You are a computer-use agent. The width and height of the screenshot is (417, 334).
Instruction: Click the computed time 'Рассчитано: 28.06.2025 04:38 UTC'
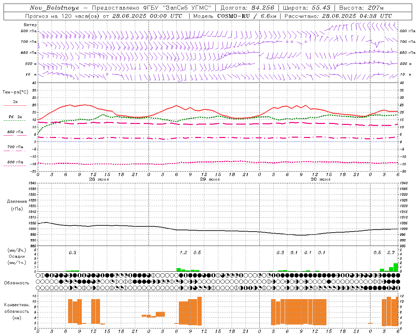click(338, 16)
